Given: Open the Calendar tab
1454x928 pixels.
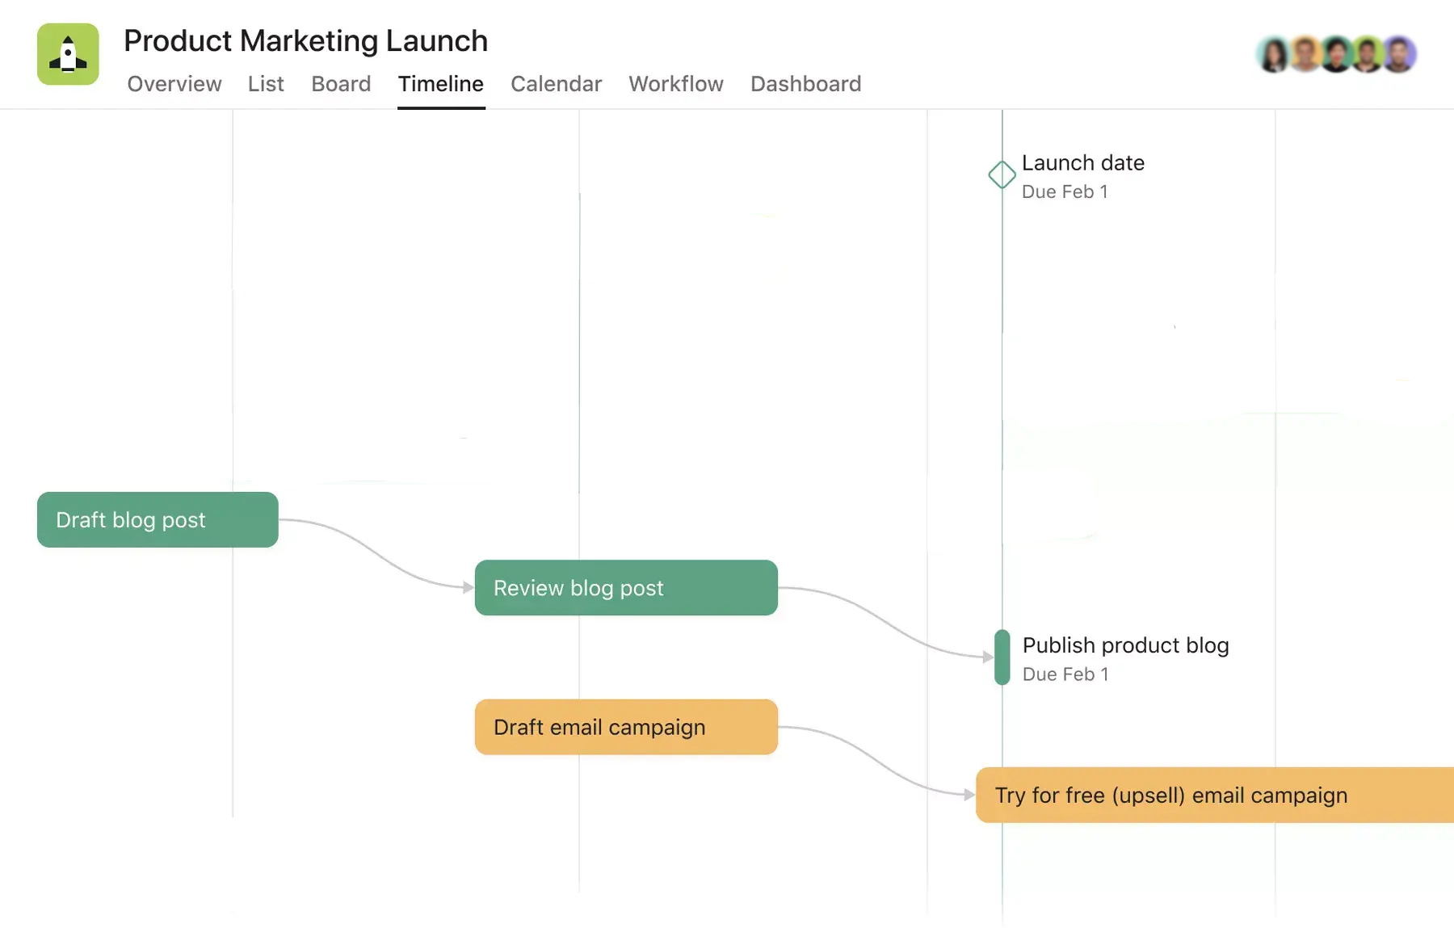Looking at the screenshot, I should click(x=556, y=84).
